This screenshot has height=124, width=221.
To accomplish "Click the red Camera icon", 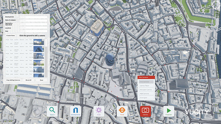I will pos(145,111).
